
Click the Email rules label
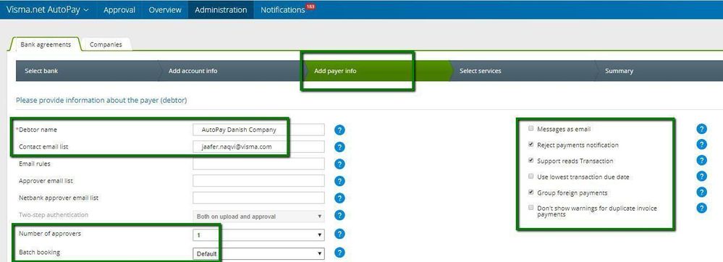35,164
